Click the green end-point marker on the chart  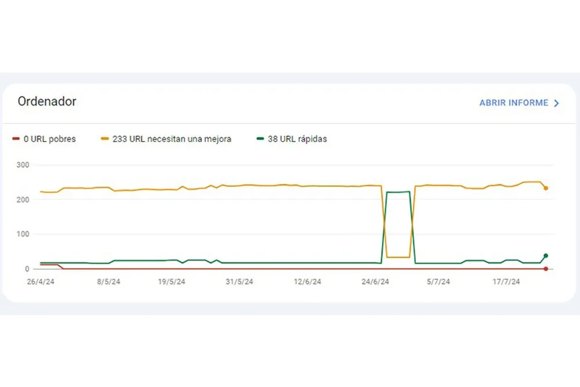click(546, 256)
